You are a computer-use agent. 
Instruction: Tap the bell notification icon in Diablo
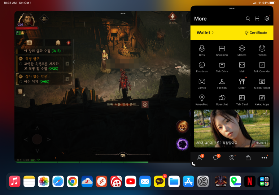click(x=58, y=43)
